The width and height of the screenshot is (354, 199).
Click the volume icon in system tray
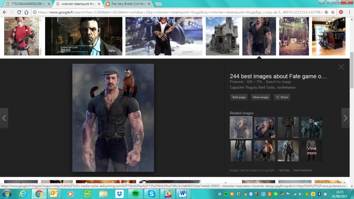(x=300, y=194)
